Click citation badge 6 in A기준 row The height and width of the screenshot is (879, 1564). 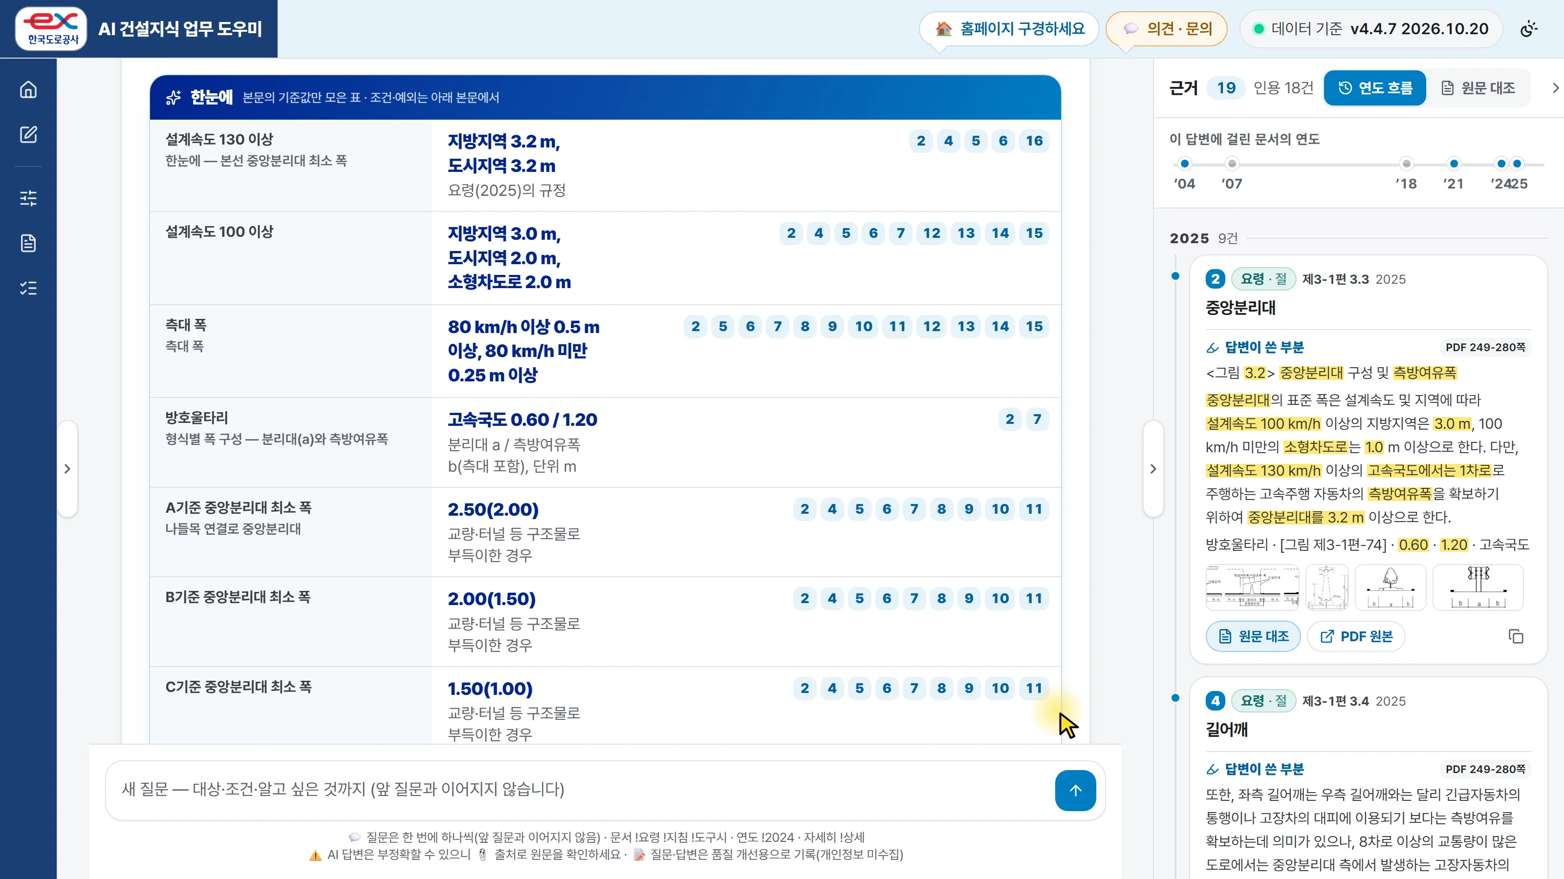[x=887, y=509]
